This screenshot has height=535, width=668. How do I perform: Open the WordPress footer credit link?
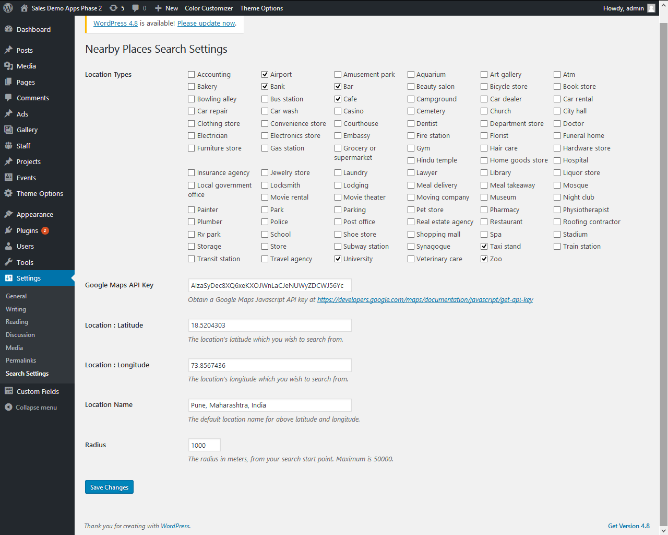click(175, 526)
